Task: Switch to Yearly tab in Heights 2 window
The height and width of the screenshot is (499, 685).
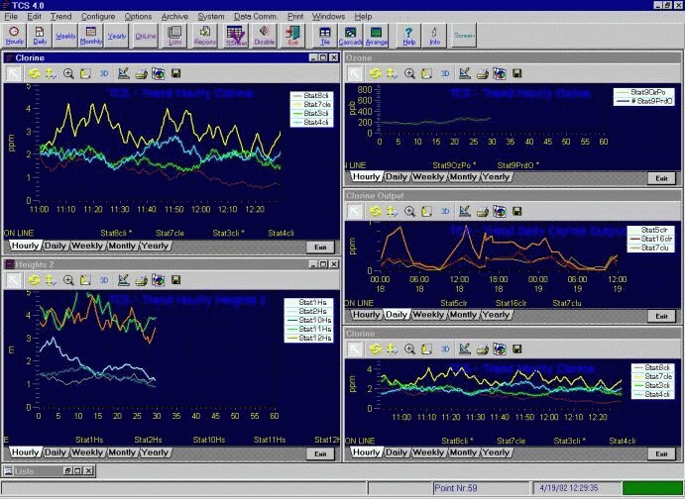Action: coord(155,452)
